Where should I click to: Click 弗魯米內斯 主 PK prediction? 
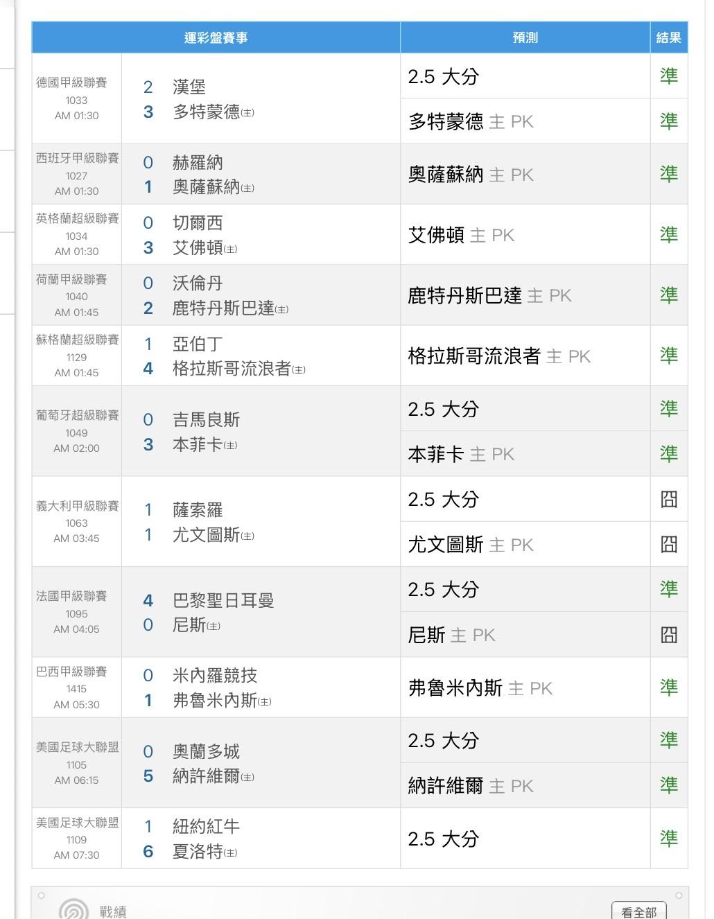480,688
